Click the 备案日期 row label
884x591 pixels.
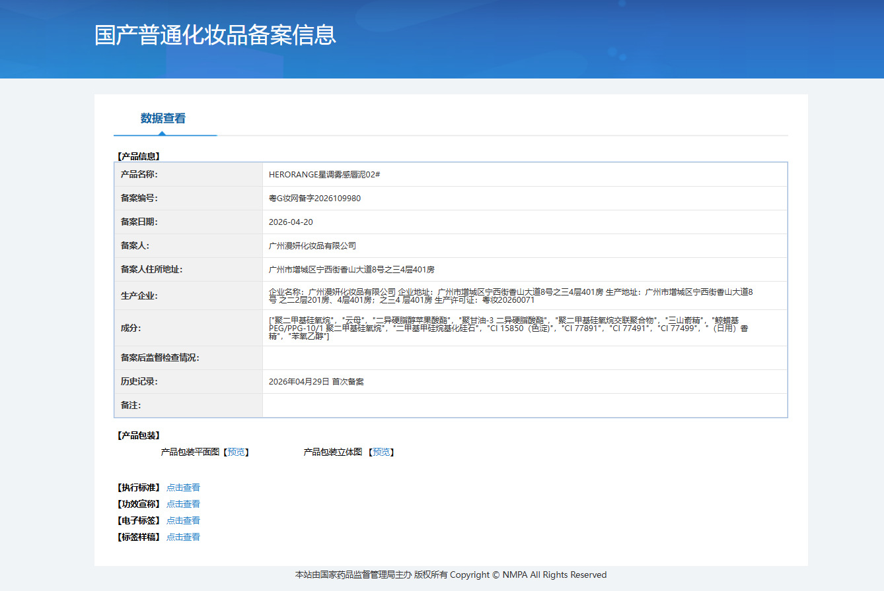(139, 222)
